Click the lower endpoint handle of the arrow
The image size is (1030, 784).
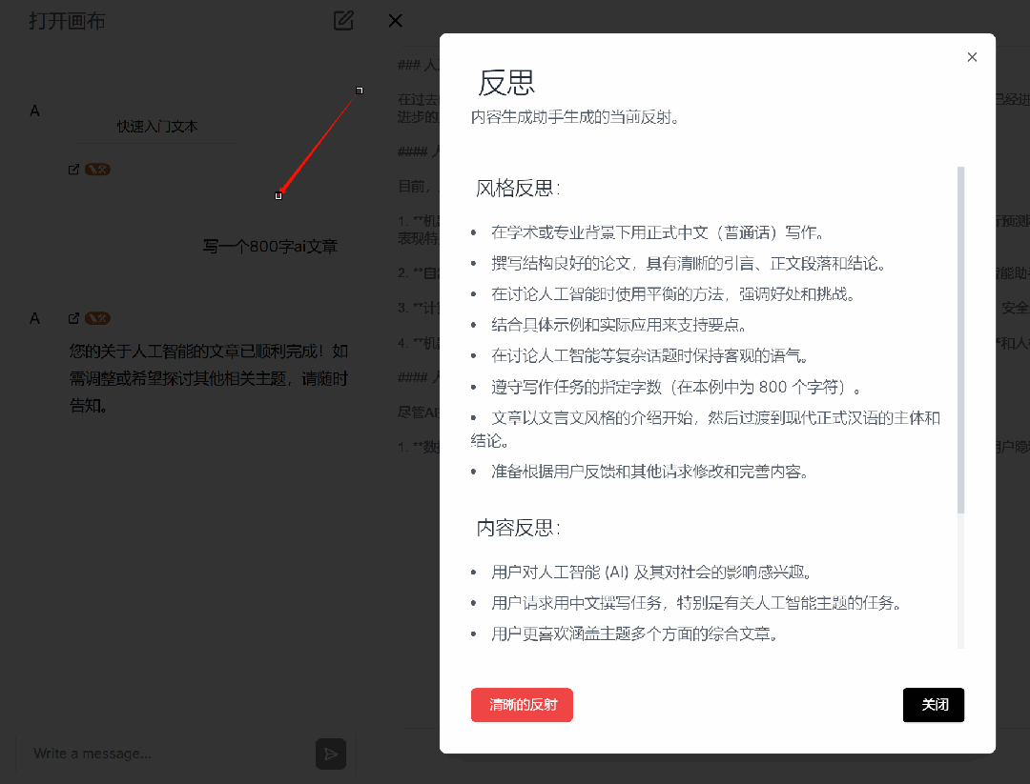[x=278, y=195]
